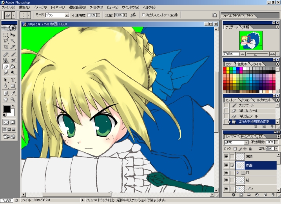Select the Clone Stamp tool
The height and width of the screenshot is (204, 281).
point(6,60)
